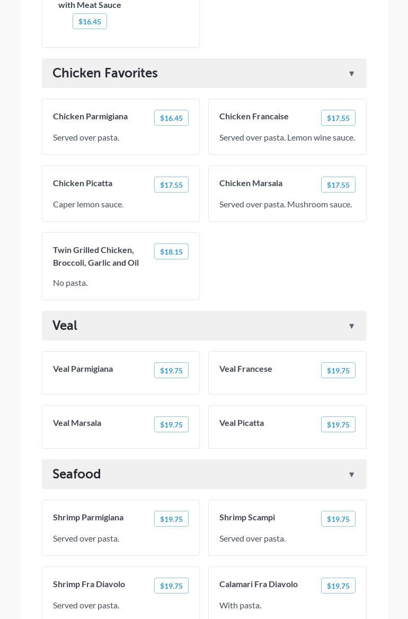408x619 pixels.
Task: Collapse the Chicken Favorites section arrow
Action: point(351,74)
